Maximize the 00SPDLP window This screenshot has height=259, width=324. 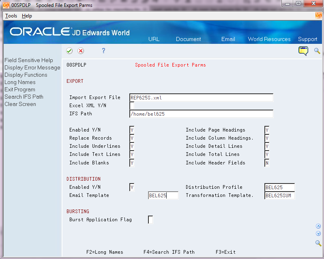(298, 4)
